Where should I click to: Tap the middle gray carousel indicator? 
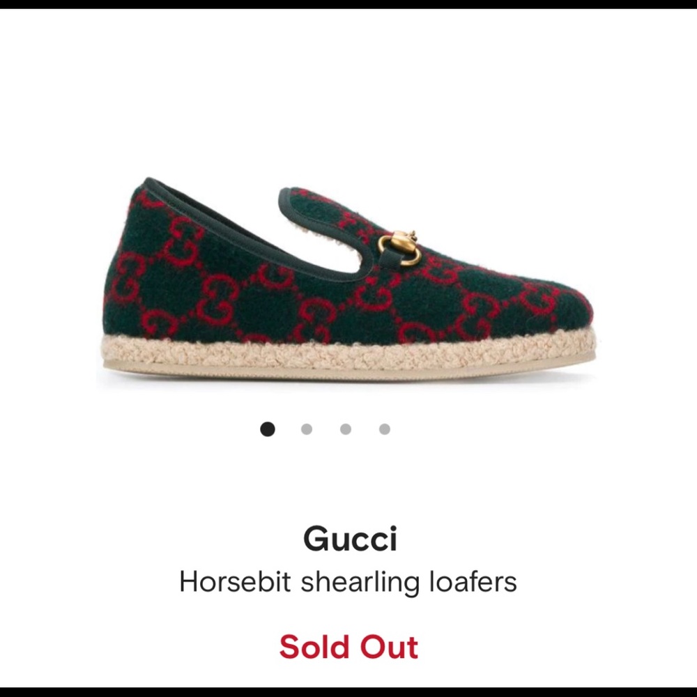(x=345, y=430)
